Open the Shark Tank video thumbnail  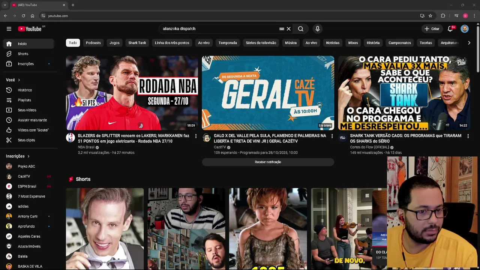[404, 93]
